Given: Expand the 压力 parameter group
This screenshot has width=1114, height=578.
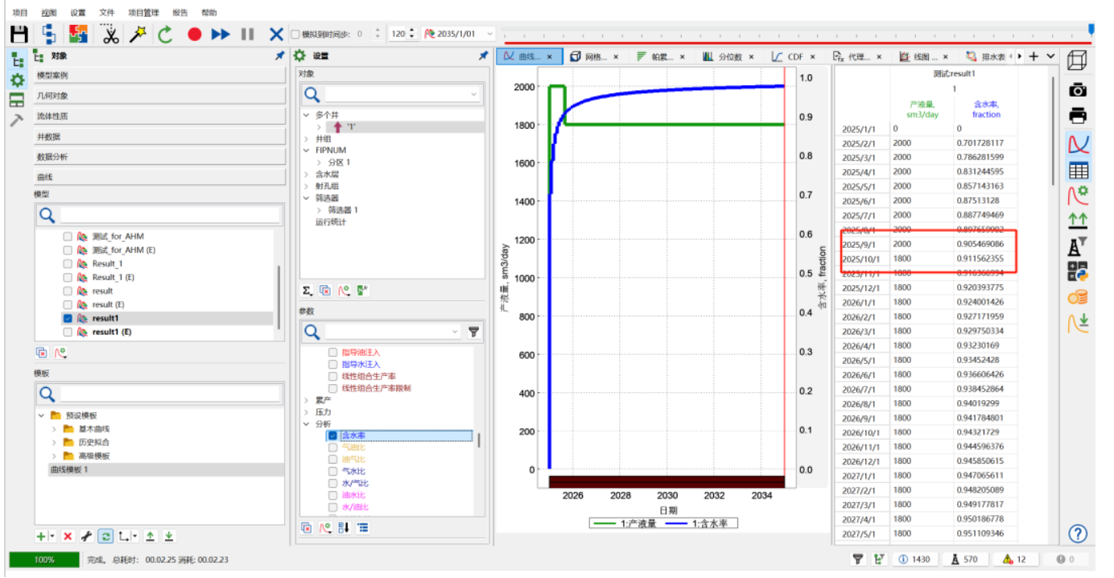Looking at the screenshot, I should click(x=306, y=412).
